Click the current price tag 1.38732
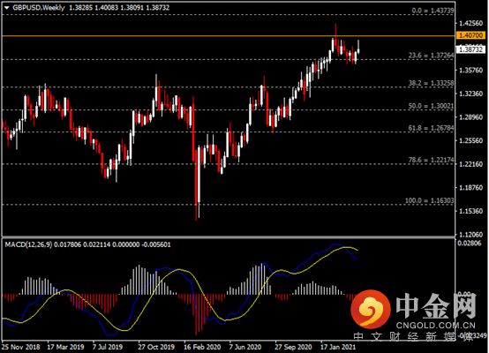 click(471, 49)
